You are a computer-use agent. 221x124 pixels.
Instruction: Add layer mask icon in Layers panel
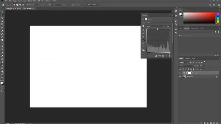[x=205, y=123]
